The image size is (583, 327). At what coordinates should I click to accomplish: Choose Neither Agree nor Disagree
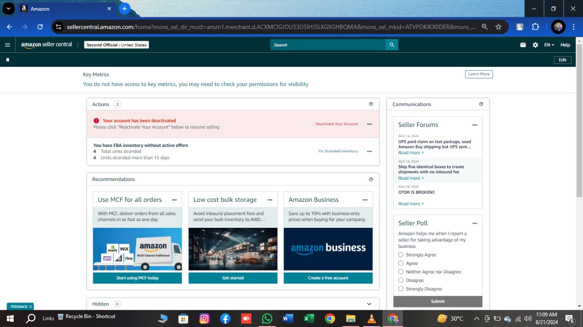tap(401, 272)
